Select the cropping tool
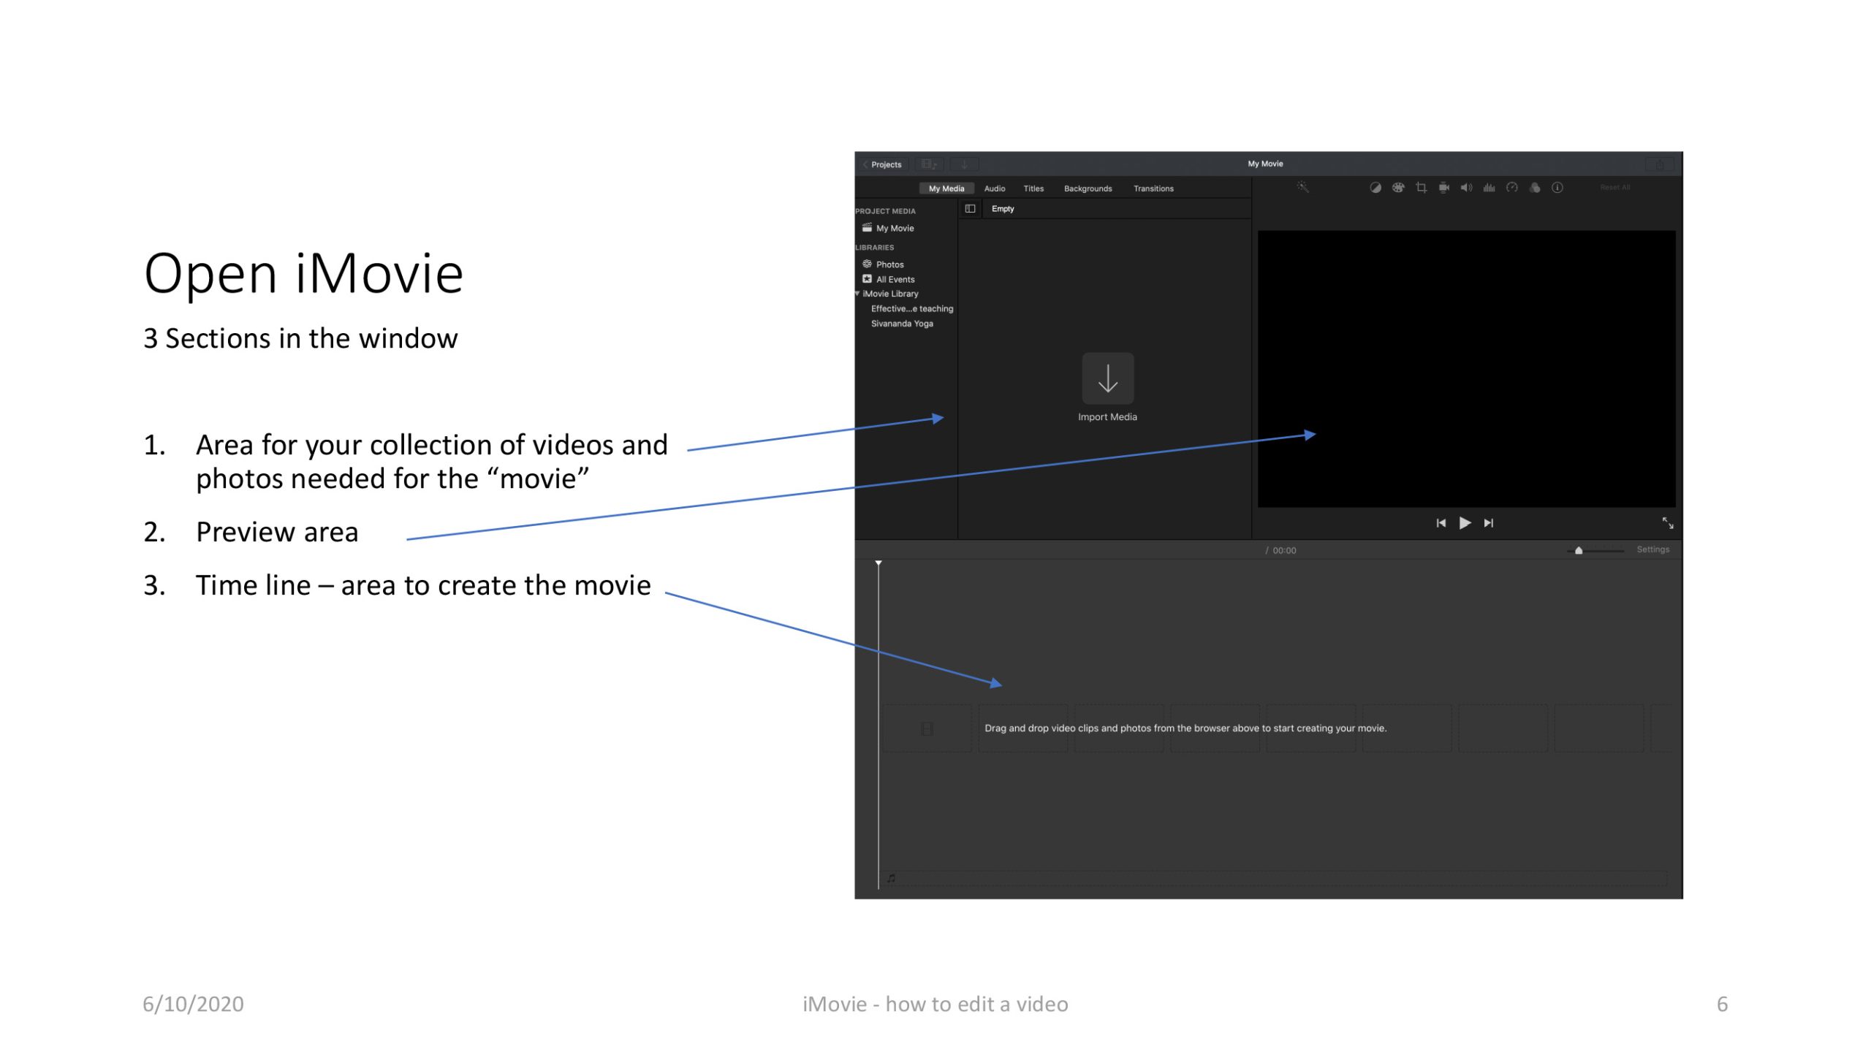The image size is (1871, 1052). 1421,188
